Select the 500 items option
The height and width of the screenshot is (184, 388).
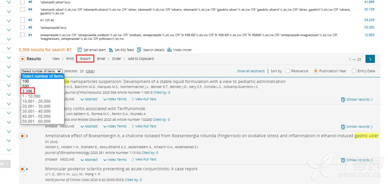(26, 86)
